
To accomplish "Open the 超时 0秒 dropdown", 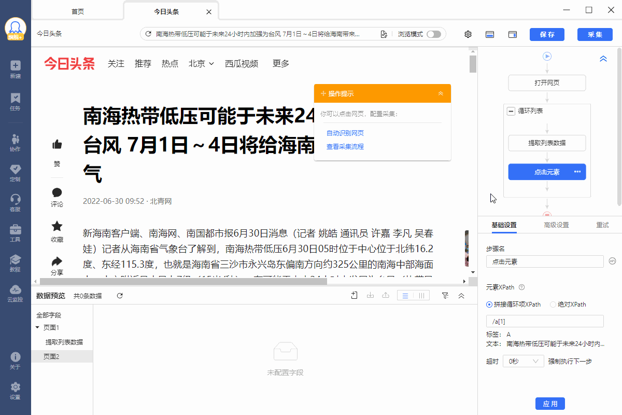I will [524, 361].
